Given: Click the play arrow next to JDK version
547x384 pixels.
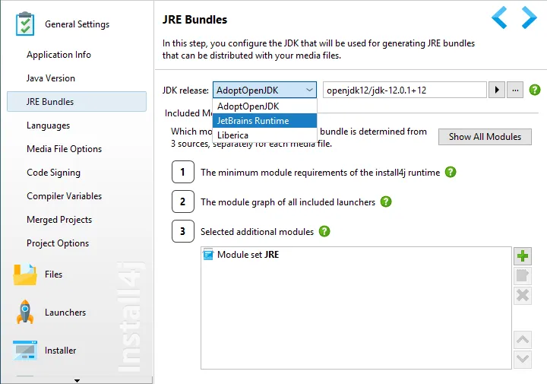Looking at the screenshot, I should (x=496, y=90).
